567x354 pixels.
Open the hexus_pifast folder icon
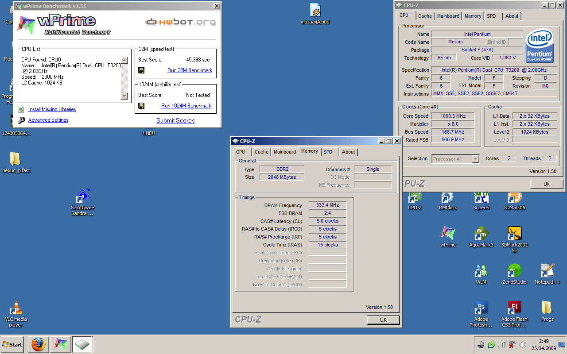pos(16,162)
